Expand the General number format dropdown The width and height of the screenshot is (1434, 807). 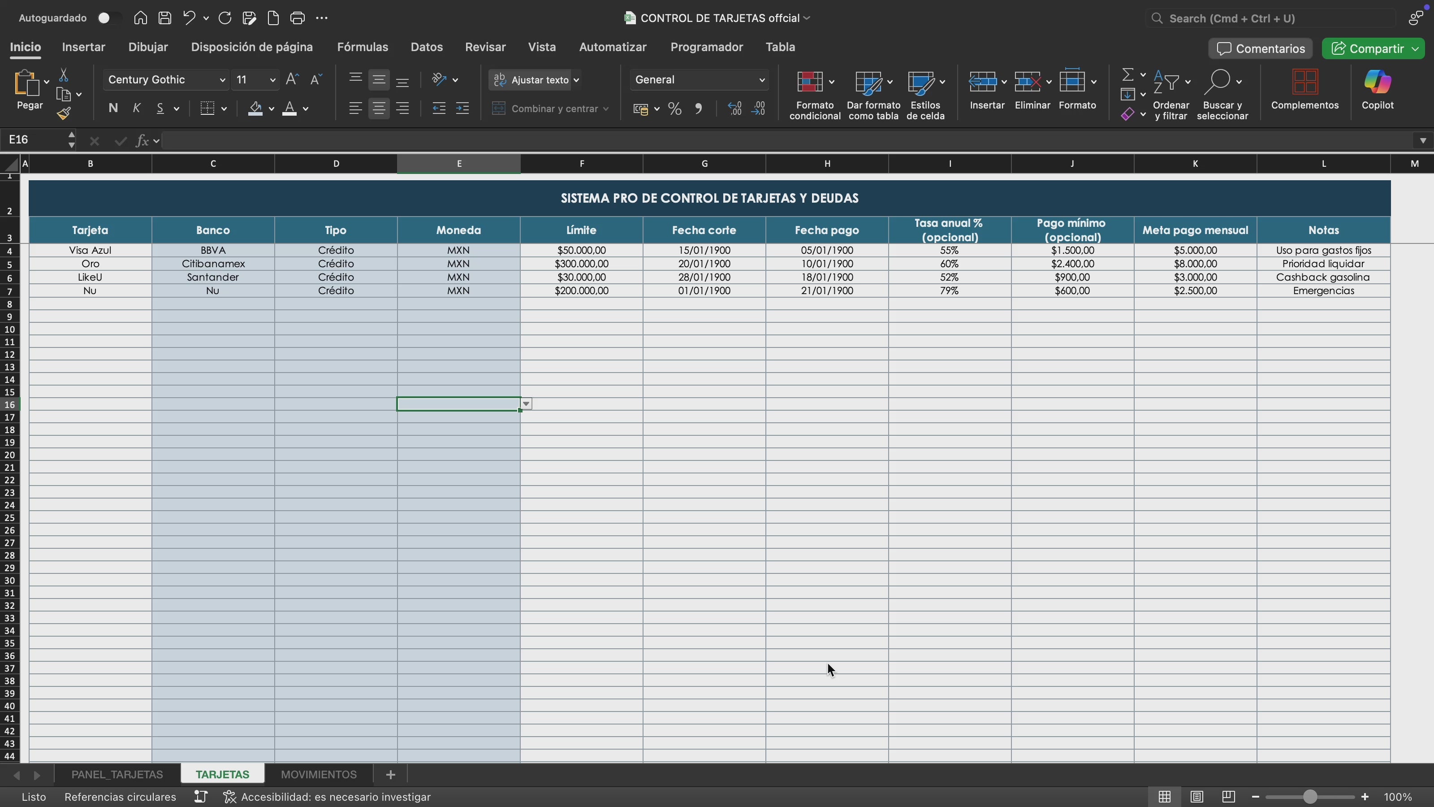click(761, 80)
